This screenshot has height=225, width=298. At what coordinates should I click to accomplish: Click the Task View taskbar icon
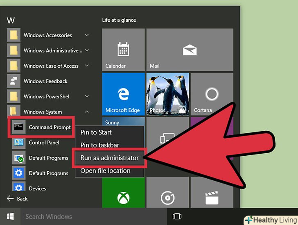(177, 216)
